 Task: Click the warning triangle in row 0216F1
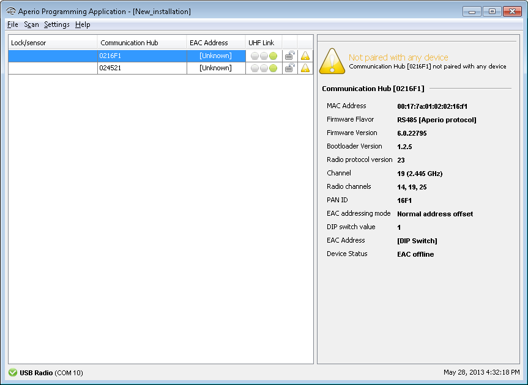point(305,56)
